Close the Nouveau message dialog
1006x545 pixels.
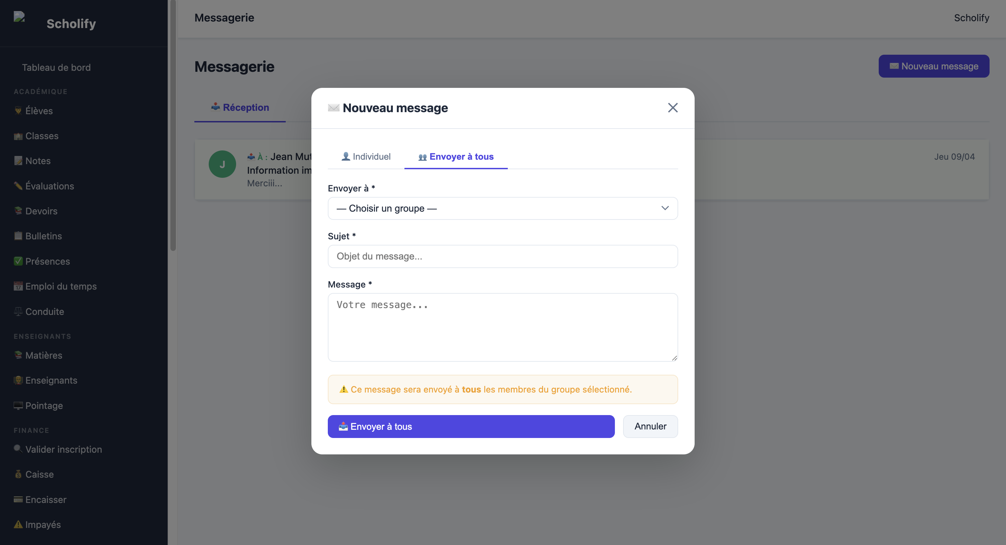672,108
